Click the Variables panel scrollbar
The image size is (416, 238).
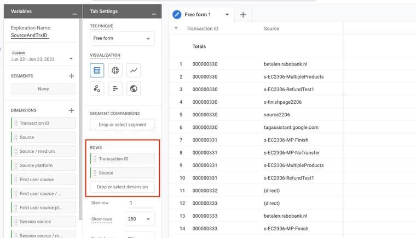click(x=80, y=119)
